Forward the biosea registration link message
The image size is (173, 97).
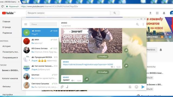[126, 66]
